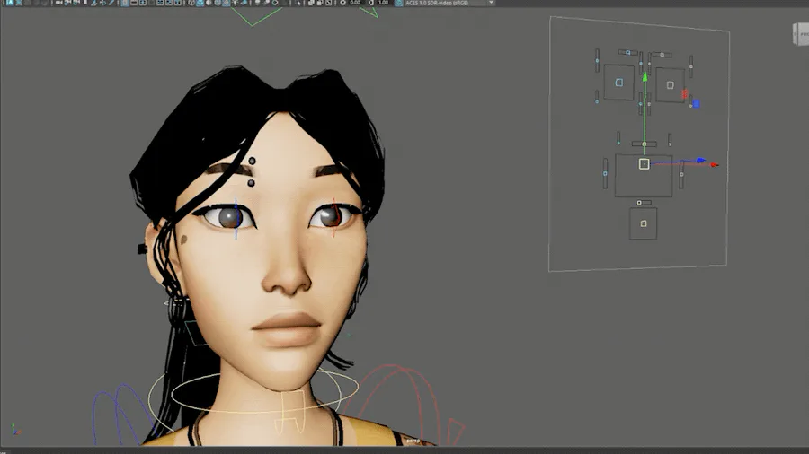The height and width of the screenshot is (454, 809).
Task: Click the view cube at the viewport corner
Action: coord(801,34)
